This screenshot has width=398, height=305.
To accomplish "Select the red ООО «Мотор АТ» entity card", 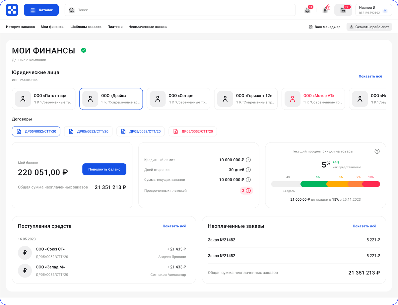I will (313, 99).
